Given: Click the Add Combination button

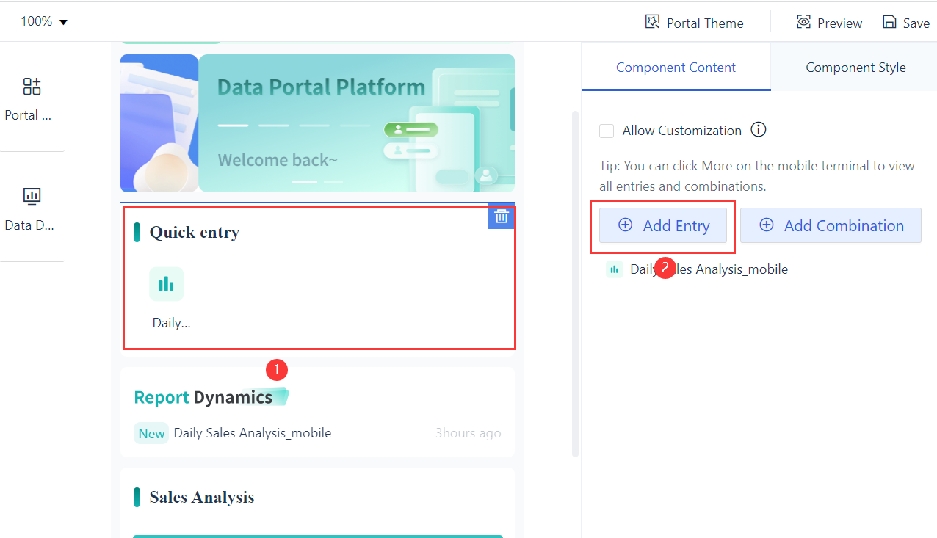Looking at the screenshot, I should [x=831, y=225].
